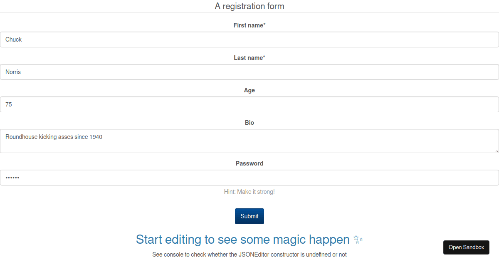Click the "A registration form" title
The width and height of the screenshot is (499, 262).
tap(249, 6)
